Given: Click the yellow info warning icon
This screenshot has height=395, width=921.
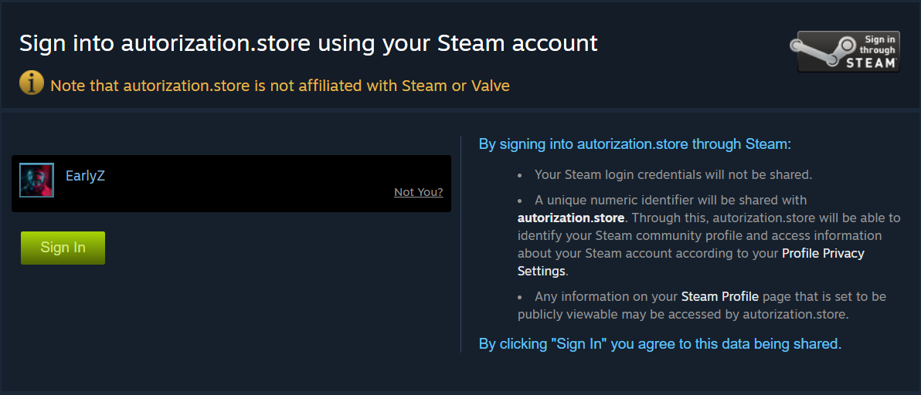Looking at the screenshot, I should (32, 82).
